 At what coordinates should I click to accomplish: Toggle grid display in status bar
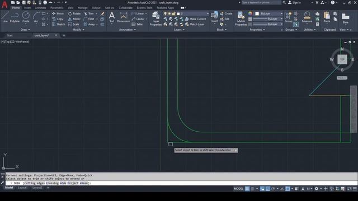point(247,189)
